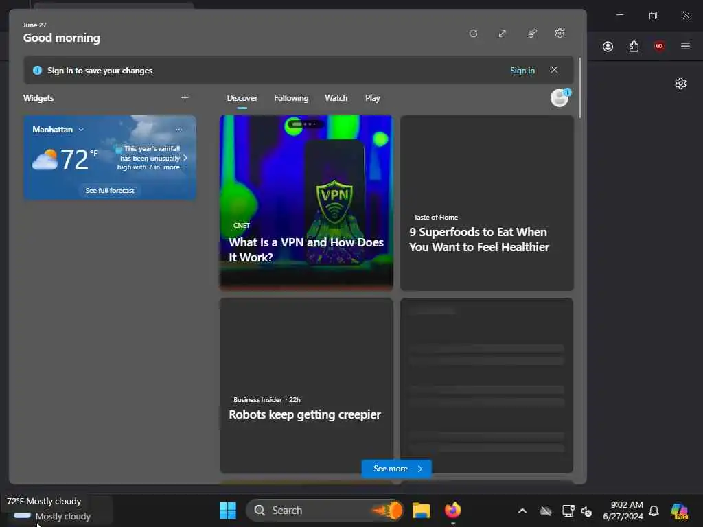This screenshot has height=527, width=703.
Task: Click the info icon in sign-in banner
Action: pyautogui.click(x=37, y=71)
